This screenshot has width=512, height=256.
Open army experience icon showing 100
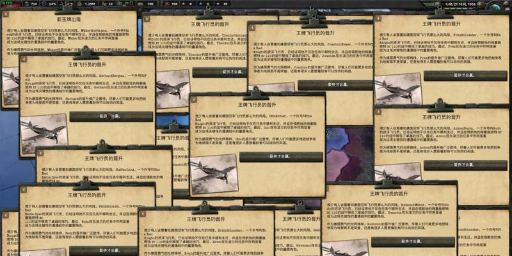[167, 4]
